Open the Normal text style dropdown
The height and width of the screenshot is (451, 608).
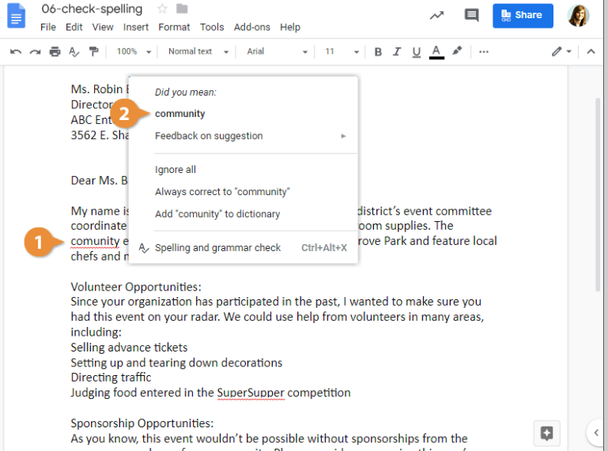[198, 51]
